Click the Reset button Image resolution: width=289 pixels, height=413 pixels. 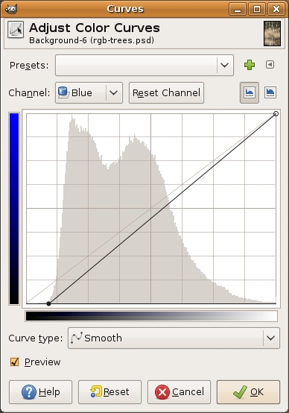click(109, 392)
